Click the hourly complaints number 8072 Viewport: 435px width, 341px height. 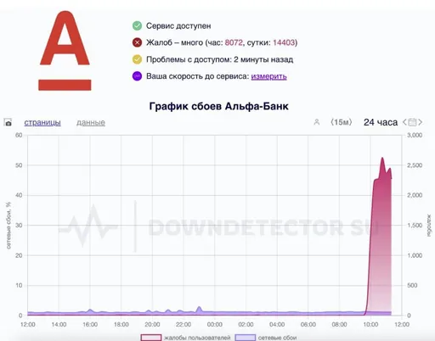pyautogui.click(x=234, y=42)
